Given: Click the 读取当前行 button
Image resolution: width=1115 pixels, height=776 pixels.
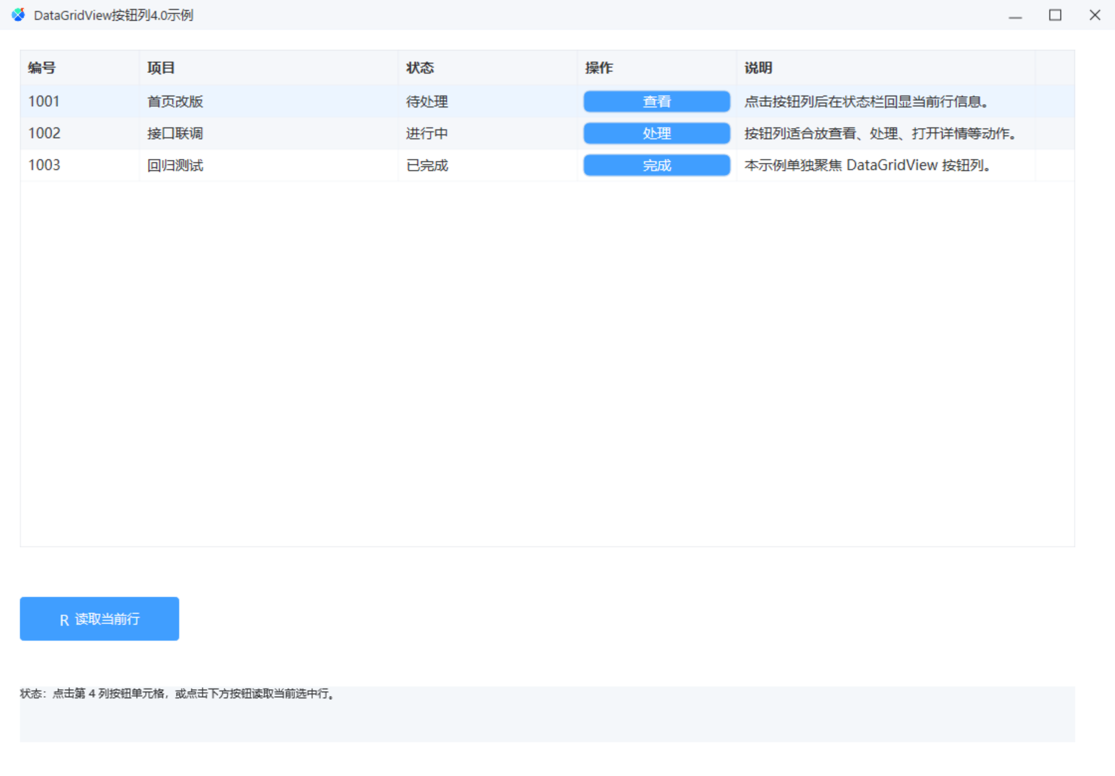Looking at the screenshot, I should click(x=100, y=619).
